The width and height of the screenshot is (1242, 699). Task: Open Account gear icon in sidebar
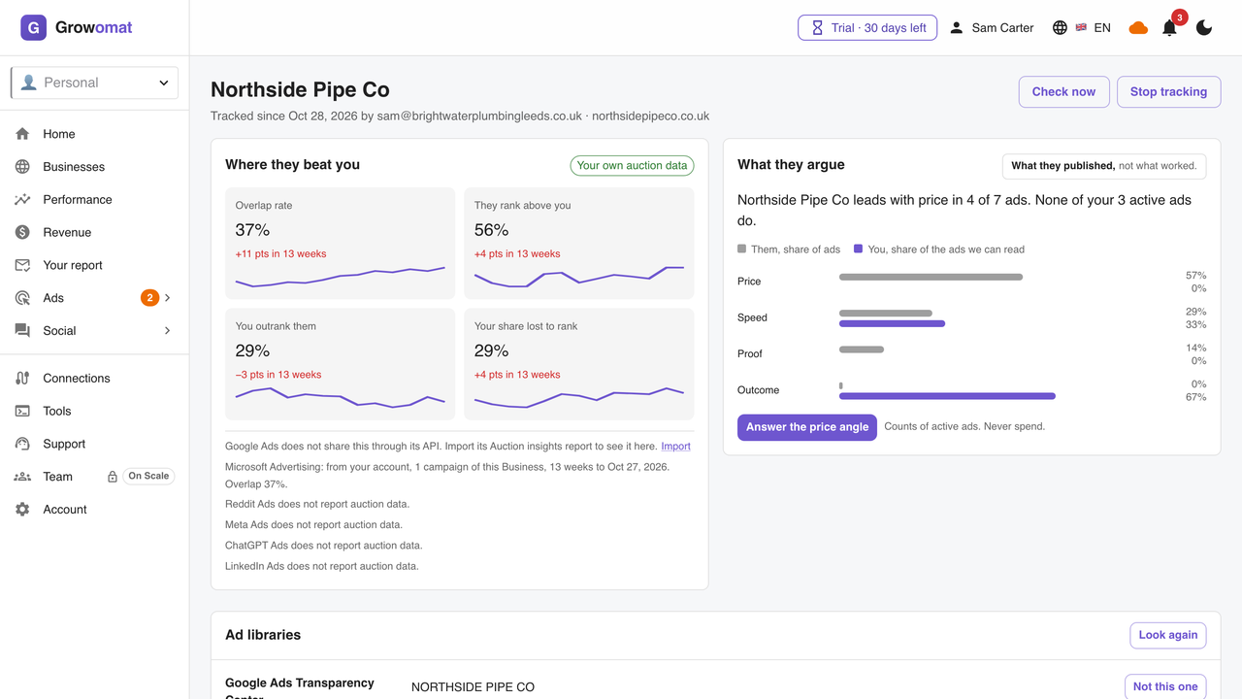click(x=22, y=509)
